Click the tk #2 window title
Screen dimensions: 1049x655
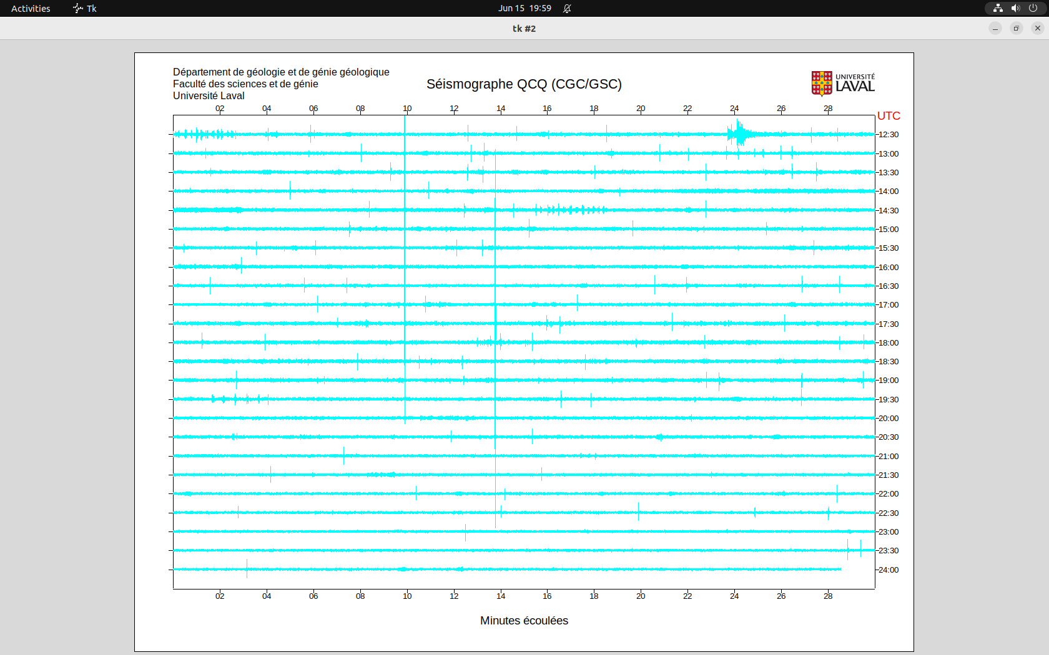click(524, 29)
